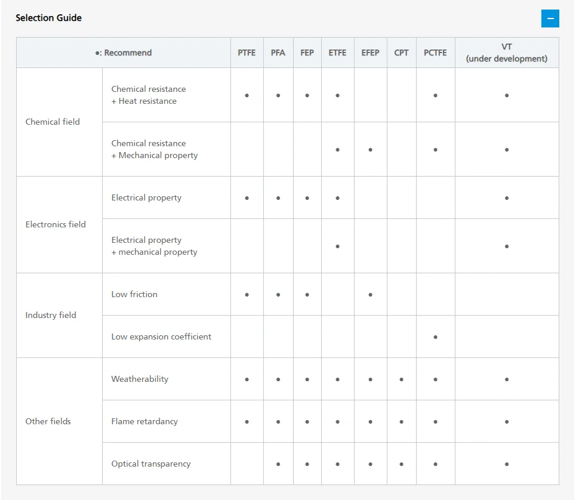Click the Industry field row label
The height and width of the screenshot is (500, 576).
[51, 315]
